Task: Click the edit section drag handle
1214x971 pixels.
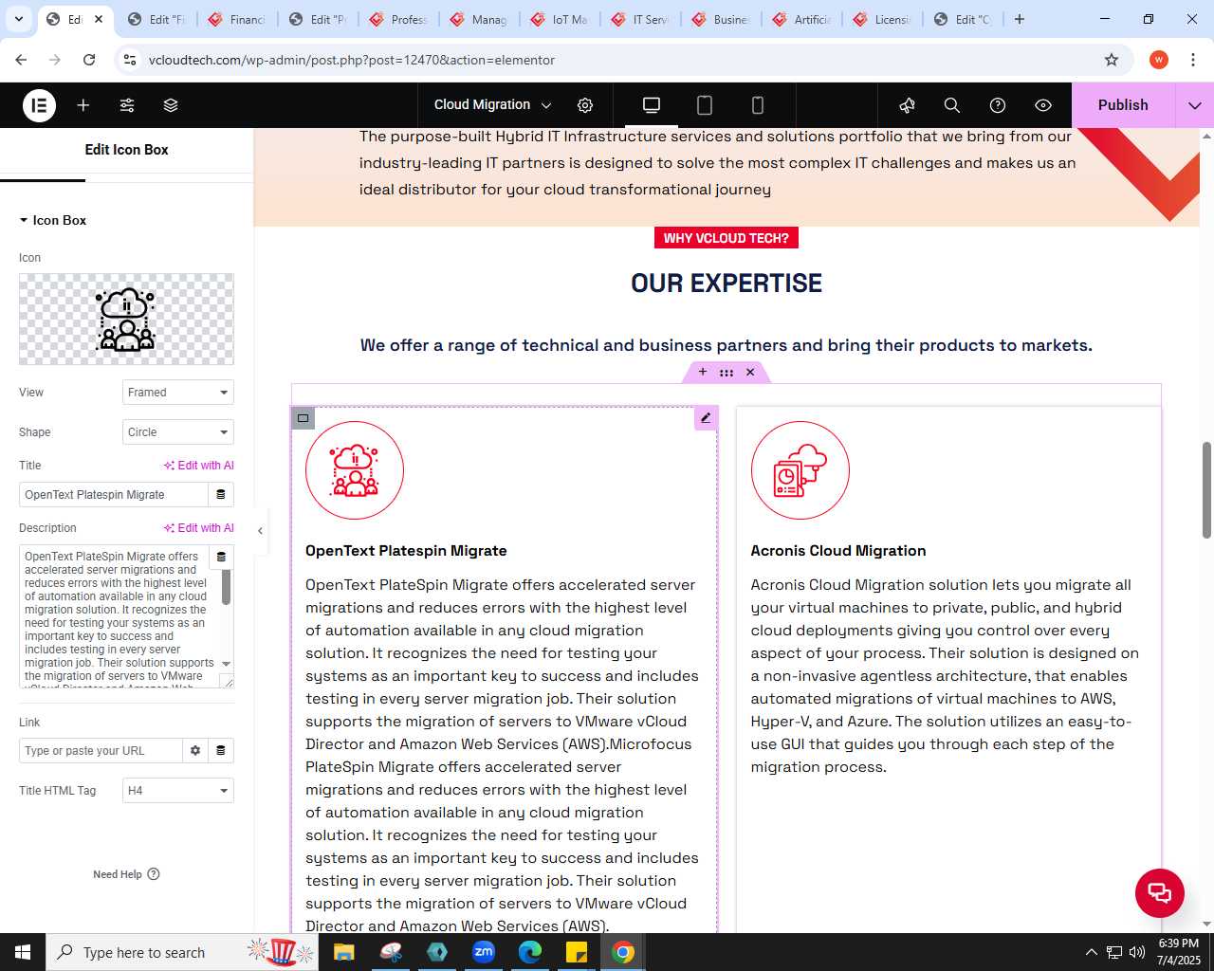Action: tap(727, 373)
